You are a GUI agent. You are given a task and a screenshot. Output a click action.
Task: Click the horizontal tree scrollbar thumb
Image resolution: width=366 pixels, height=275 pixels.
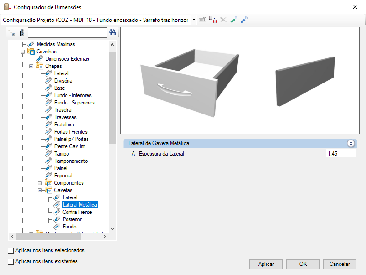[48, 236]
